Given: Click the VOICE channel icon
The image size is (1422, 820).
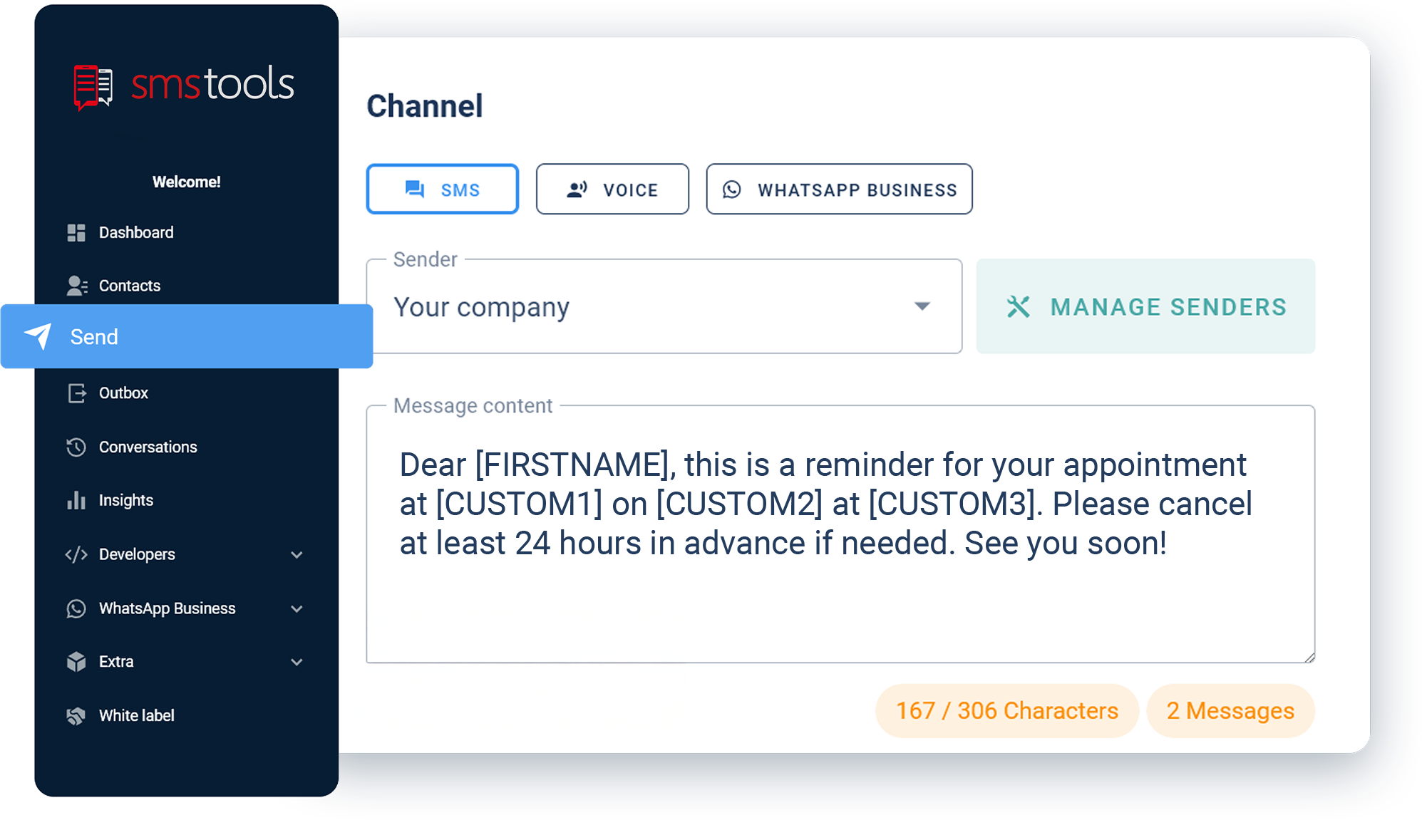Looking at the screenshot, I should (576, 190).
